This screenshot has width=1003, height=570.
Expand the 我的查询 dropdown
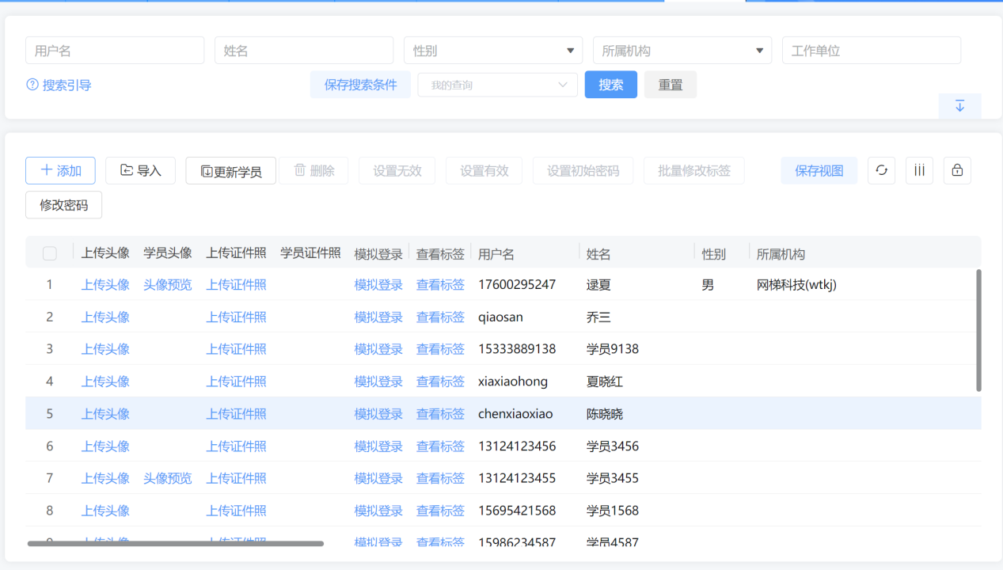click(497, 85)
